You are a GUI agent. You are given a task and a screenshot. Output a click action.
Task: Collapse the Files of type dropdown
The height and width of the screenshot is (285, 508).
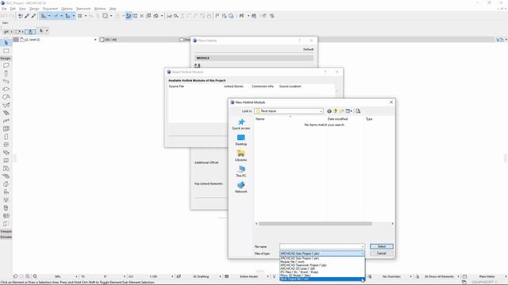point(362,253)
